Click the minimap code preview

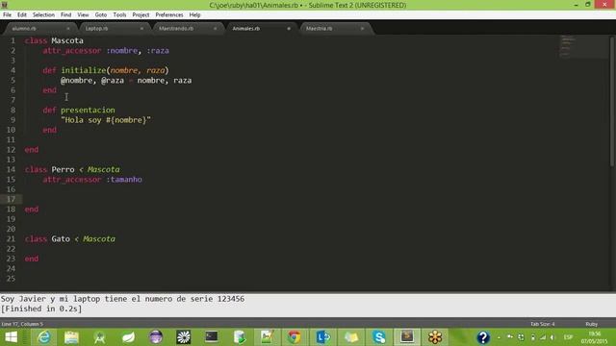pos(583,46)
